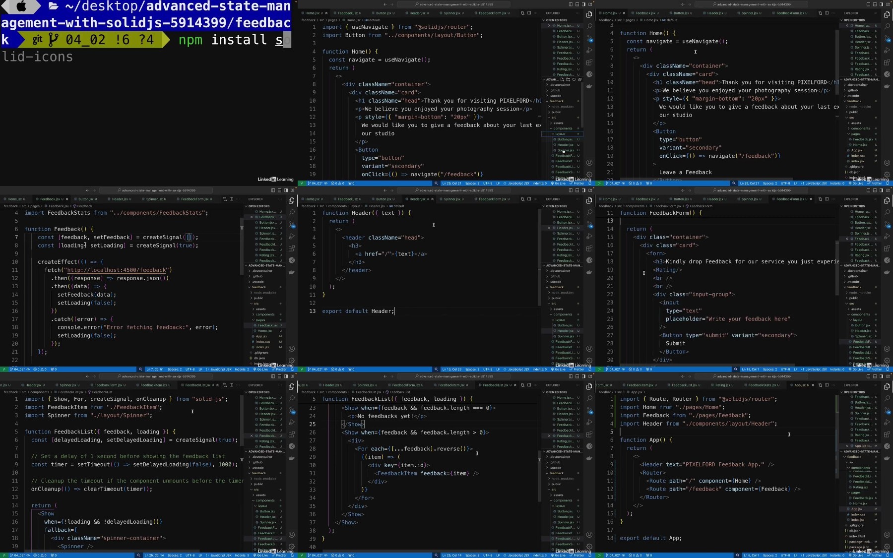The width and height of the screenshot is (893, 558).
Task: Collapse ADVANCED-STATE-MAN section in Feedback.jsx window
Action: tap(264, 265)
